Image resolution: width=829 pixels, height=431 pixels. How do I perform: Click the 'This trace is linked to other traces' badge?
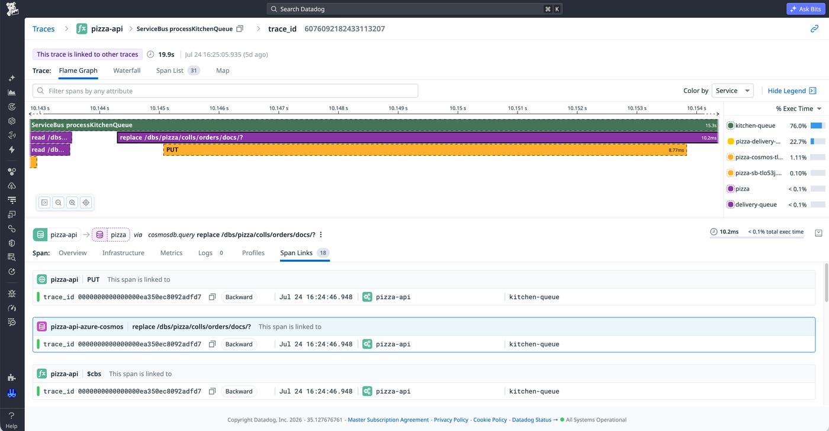[88, 54]
